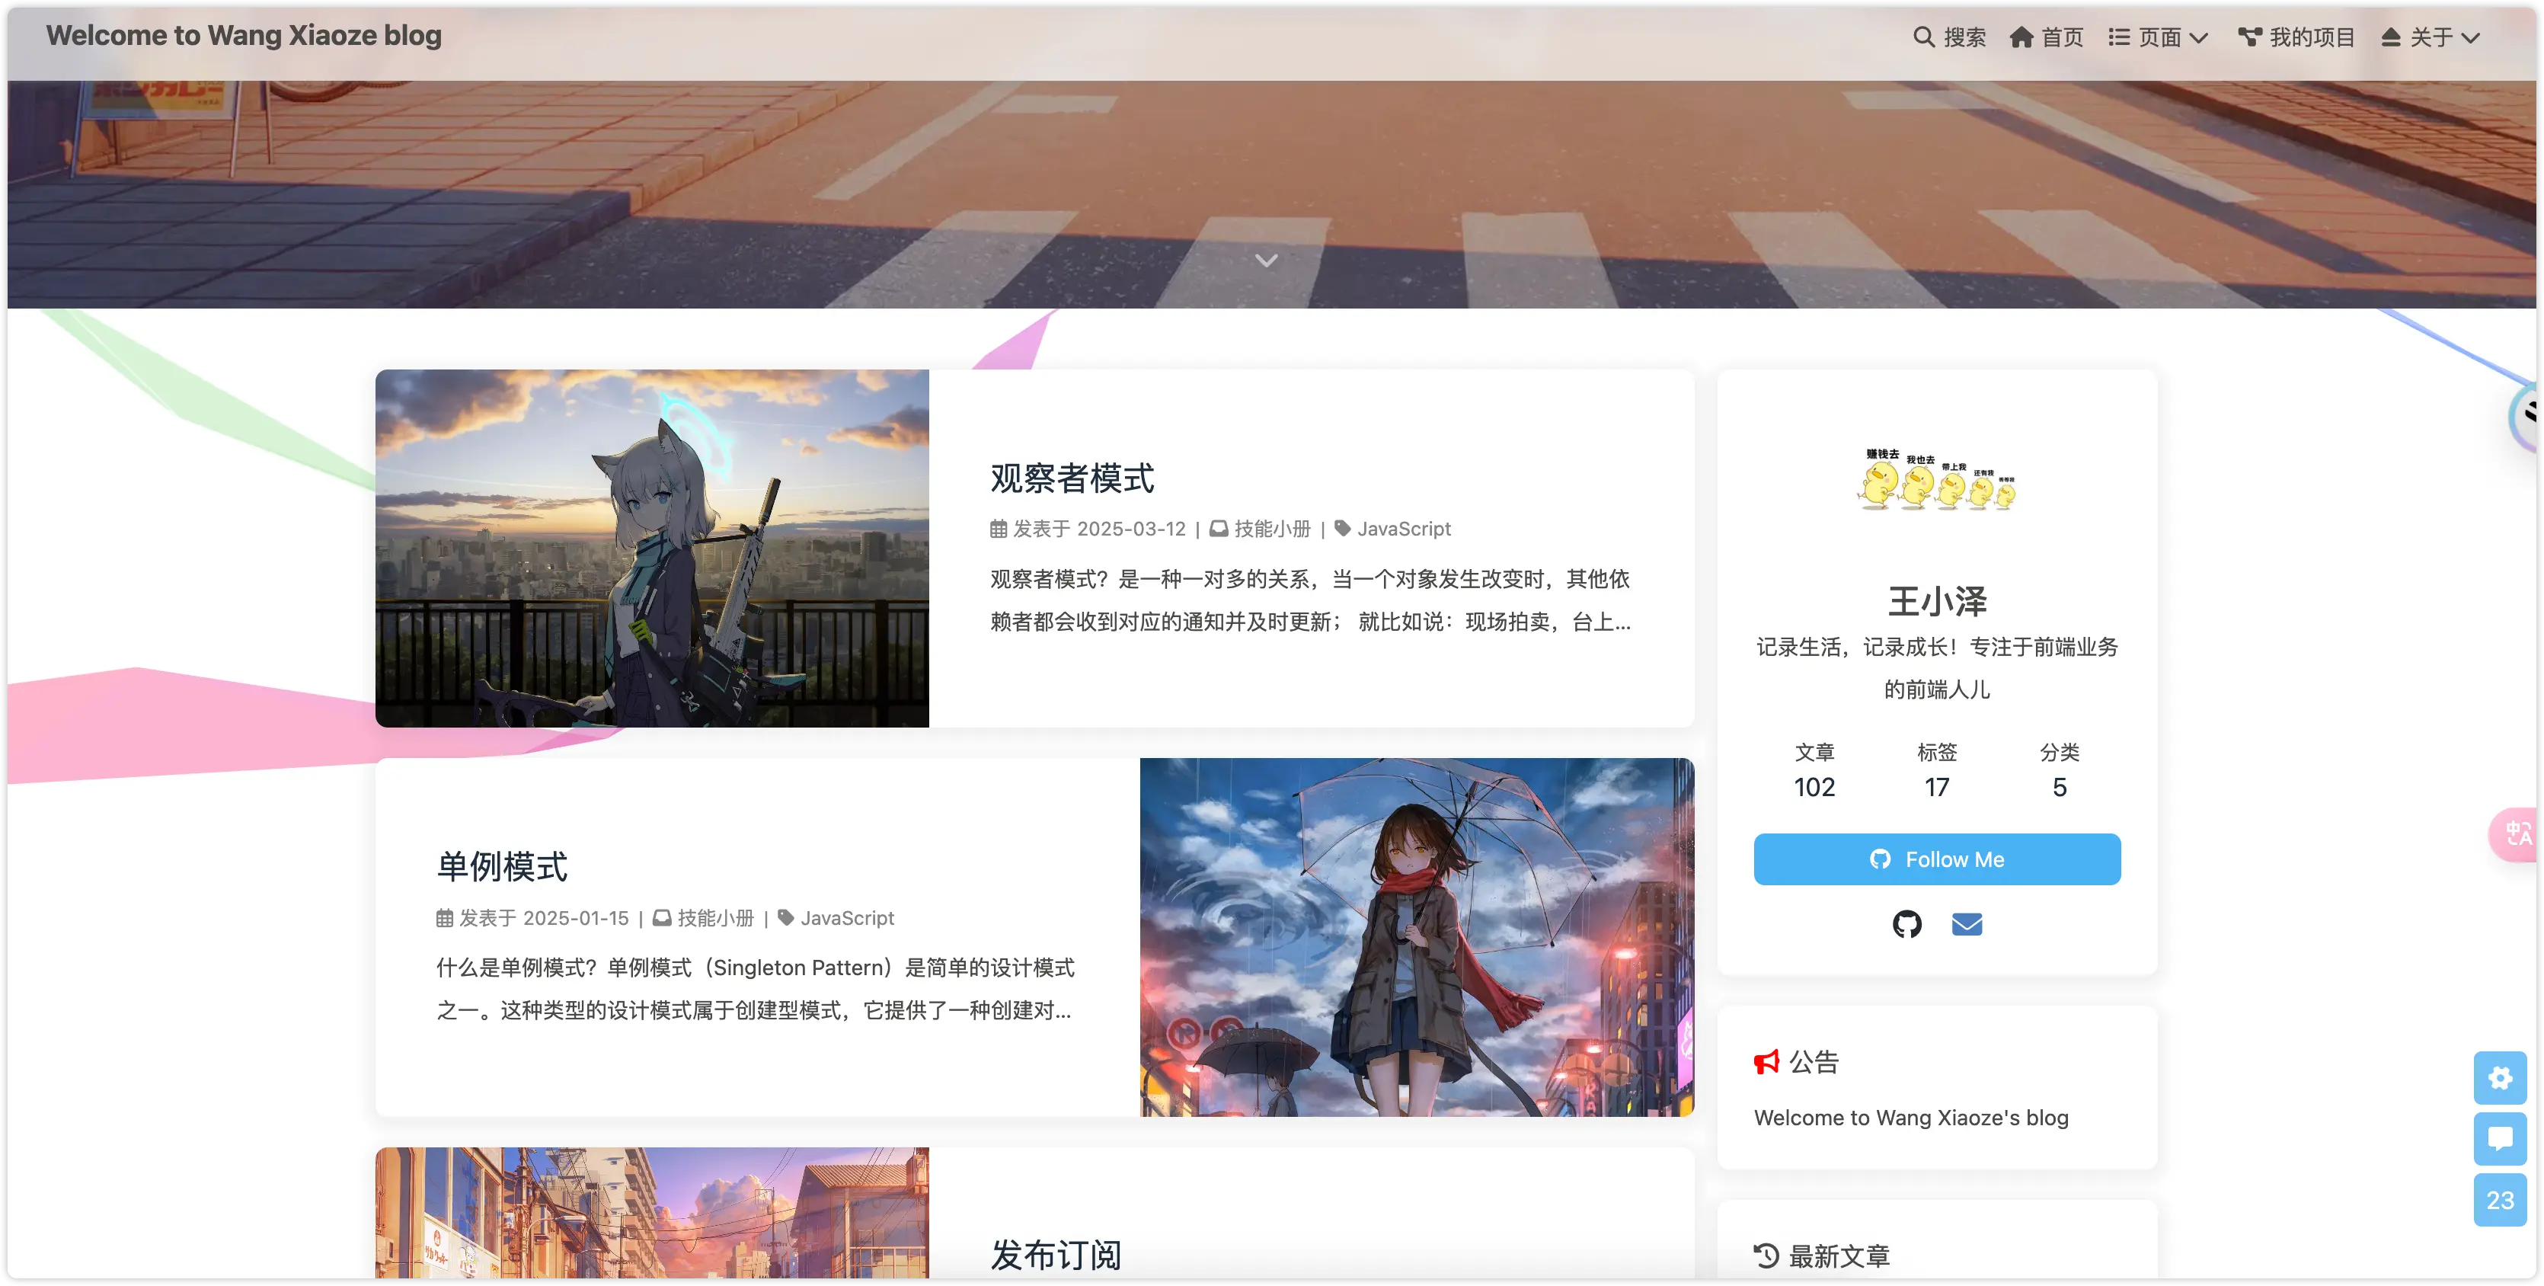
Task: Open the 发布订阅 street cover image
Action: 652,1213
